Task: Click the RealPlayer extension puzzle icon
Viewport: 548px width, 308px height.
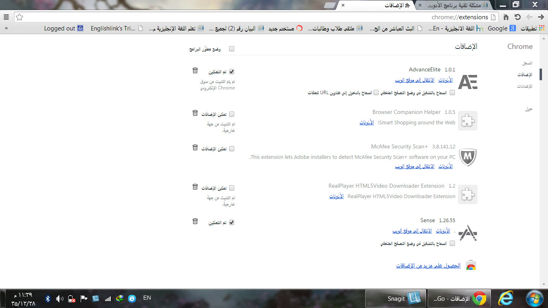Action: tap(468, 194)
